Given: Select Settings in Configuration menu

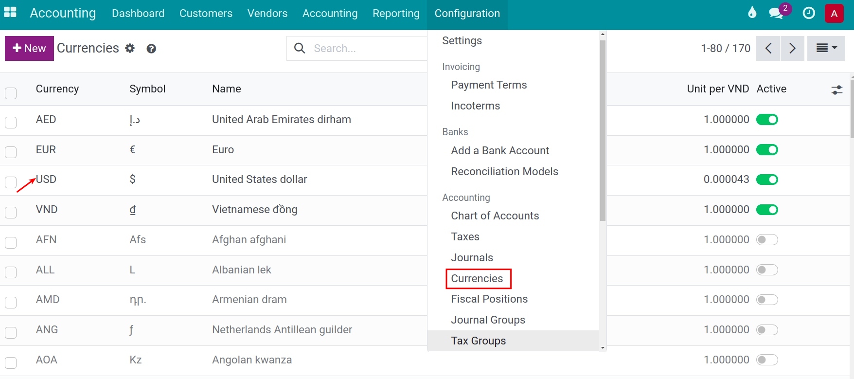Looking at the screenshot, I should click(462, 41).
